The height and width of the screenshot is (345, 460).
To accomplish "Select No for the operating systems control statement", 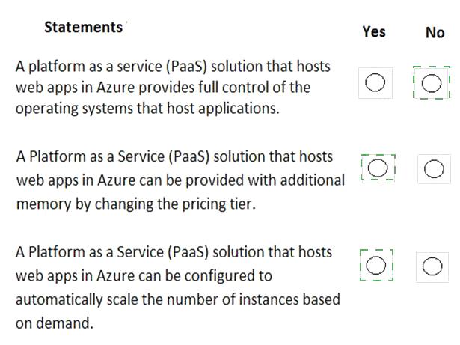I will 432,83.
